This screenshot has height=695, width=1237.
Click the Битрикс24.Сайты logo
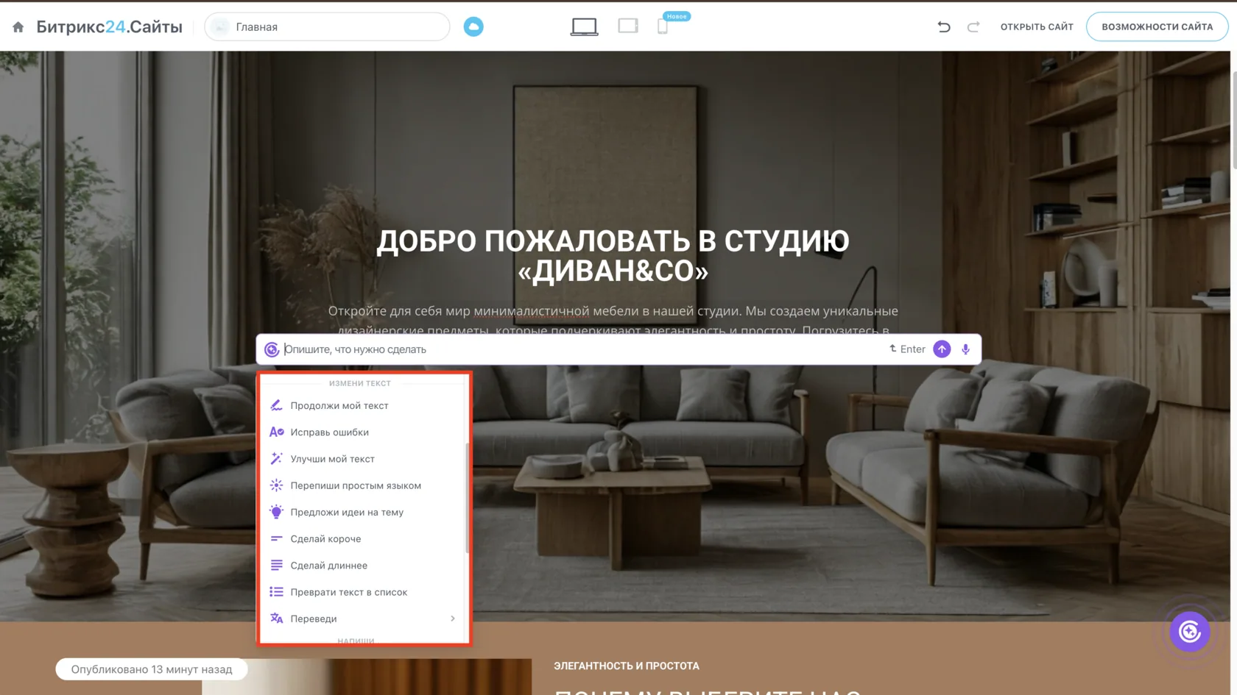(109, 27)
